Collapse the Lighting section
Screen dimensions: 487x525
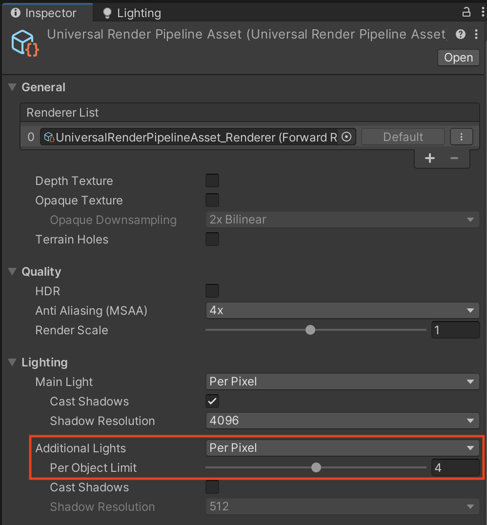[12, 362]
